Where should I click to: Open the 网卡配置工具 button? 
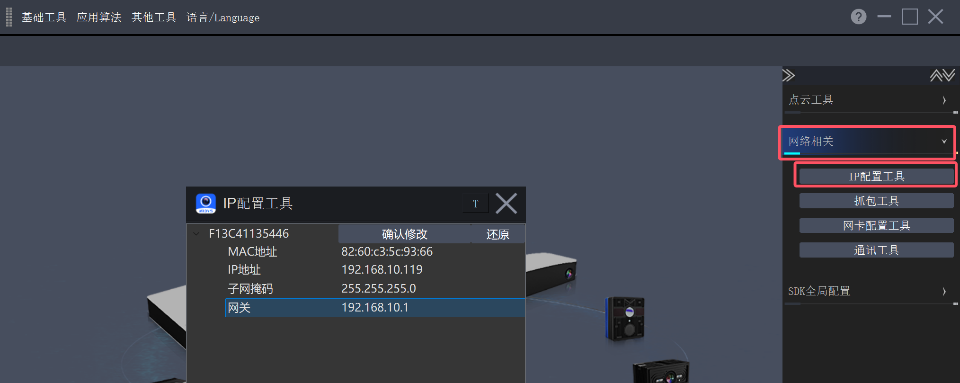pos(876,225)
